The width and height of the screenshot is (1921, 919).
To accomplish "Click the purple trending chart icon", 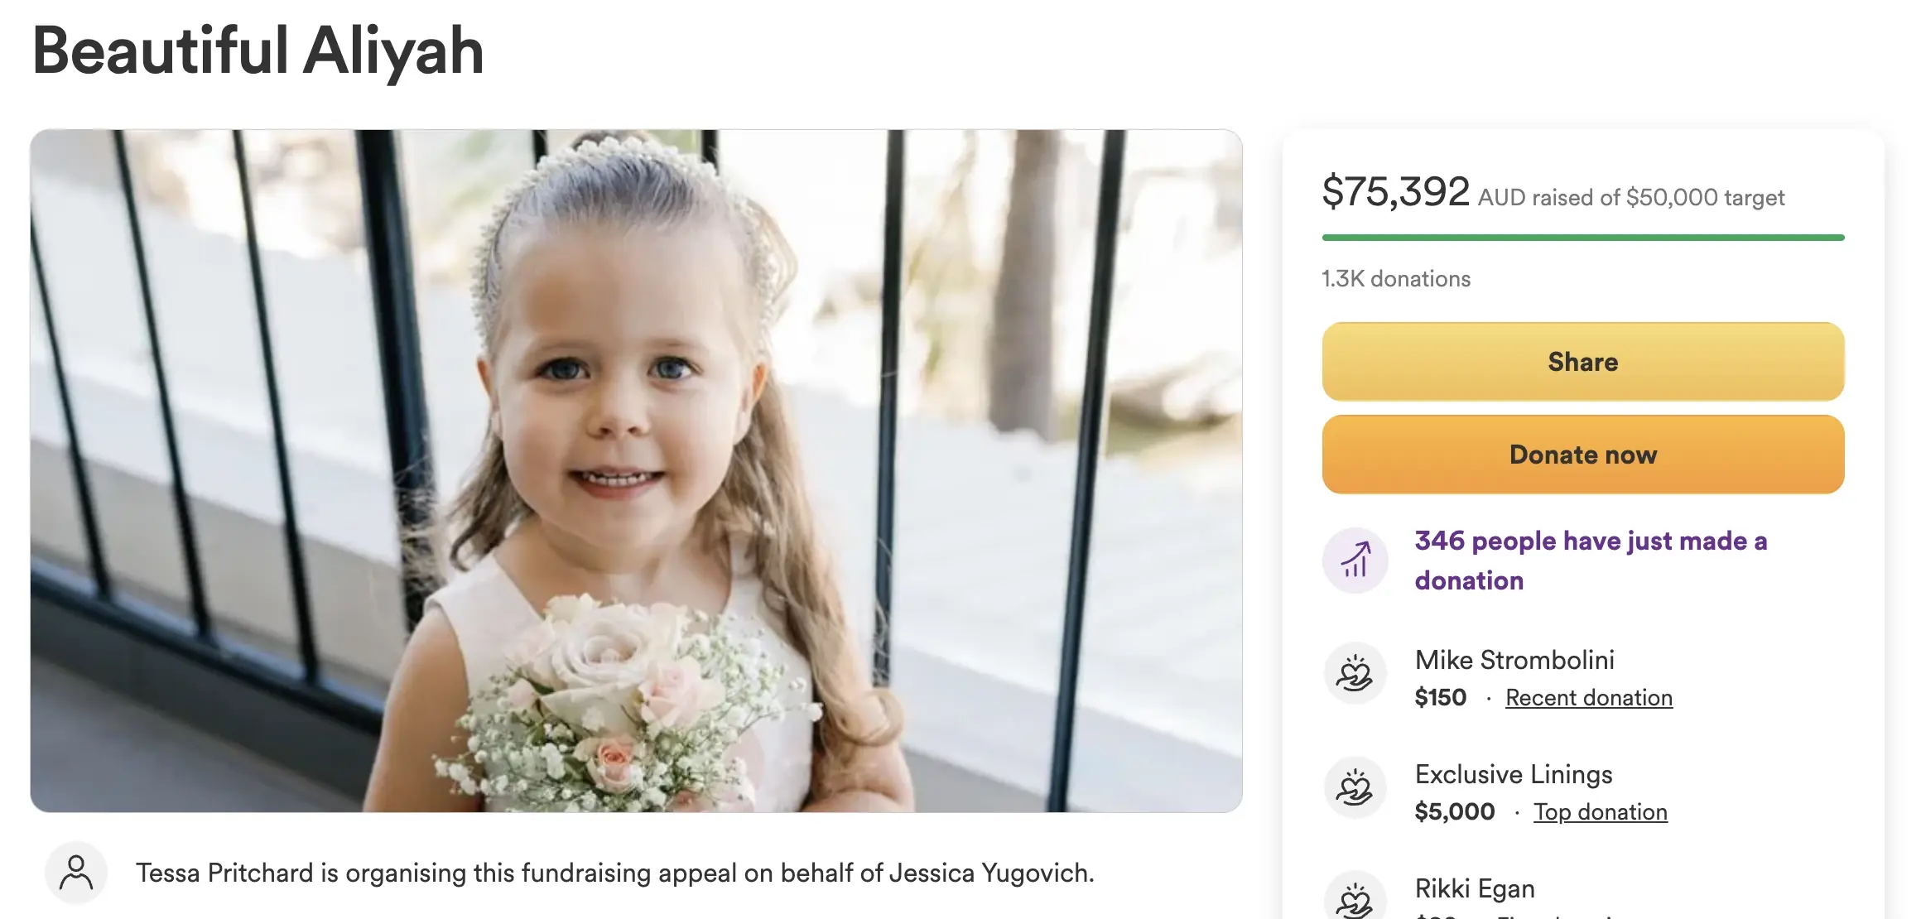I will click(1355, 561).
